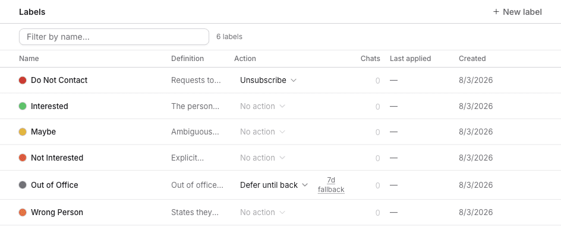This screenshot has height=237, width=561.
Task: Click the yellow Maybe color dot
Action: click(x=23, y=132)
